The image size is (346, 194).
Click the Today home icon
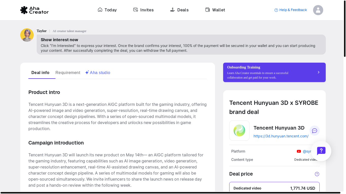100,10
